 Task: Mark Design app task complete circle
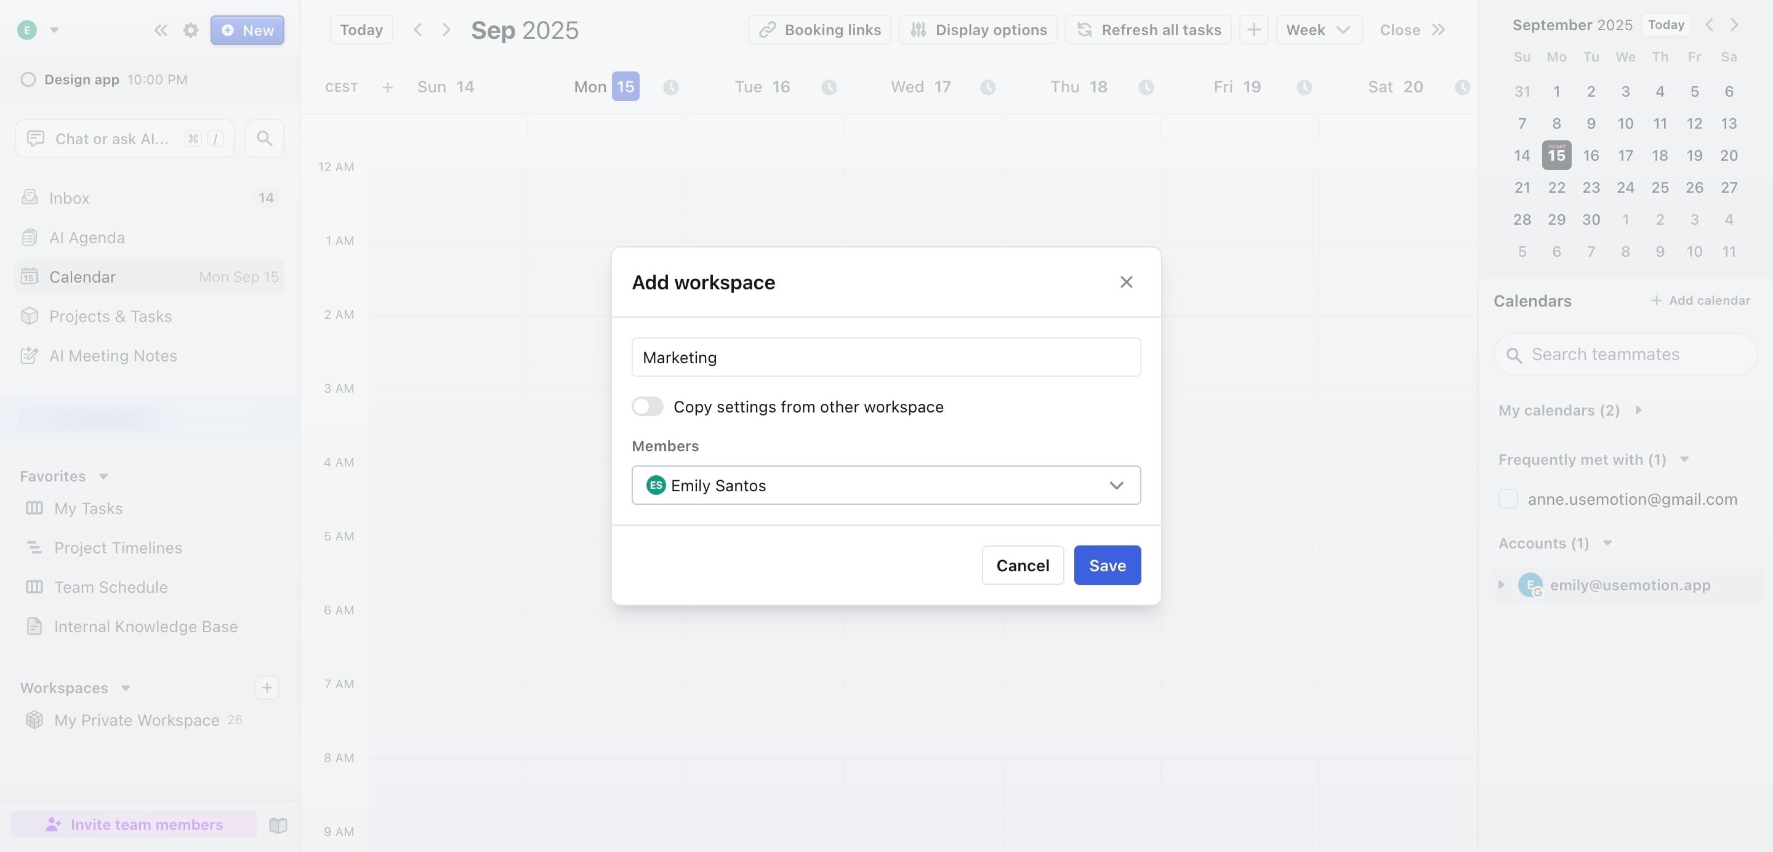click(28, 80)
